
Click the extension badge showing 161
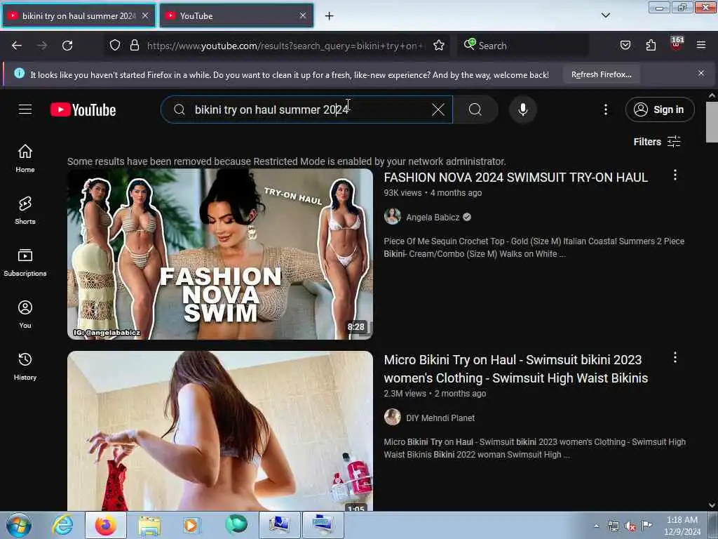click(677, 44)
